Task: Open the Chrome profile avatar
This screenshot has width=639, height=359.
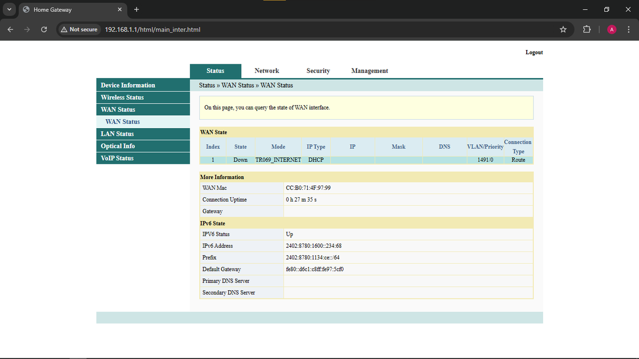Action: [612, 29]
